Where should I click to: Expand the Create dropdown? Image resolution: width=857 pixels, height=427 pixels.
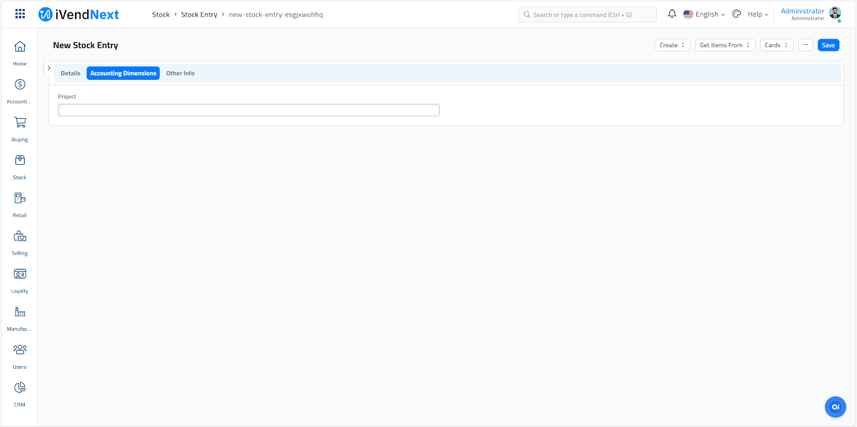coord(672,45)
